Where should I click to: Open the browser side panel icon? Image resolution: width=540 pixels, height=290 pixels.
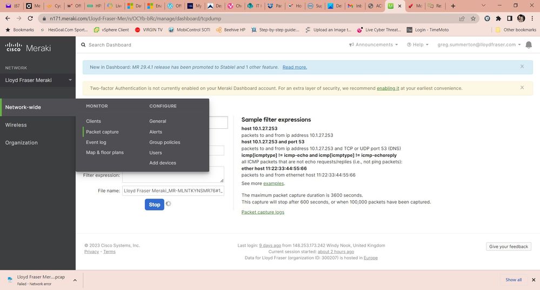click(510, 18)
